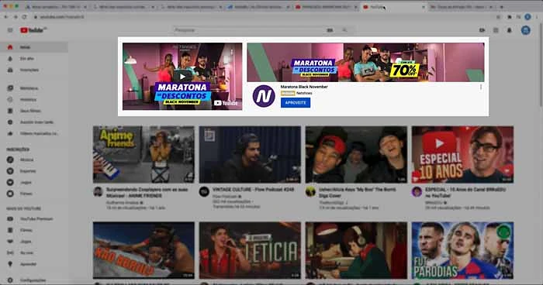
Task: Click the blue APROVEITE button
Action: click(x=296, y=103)
